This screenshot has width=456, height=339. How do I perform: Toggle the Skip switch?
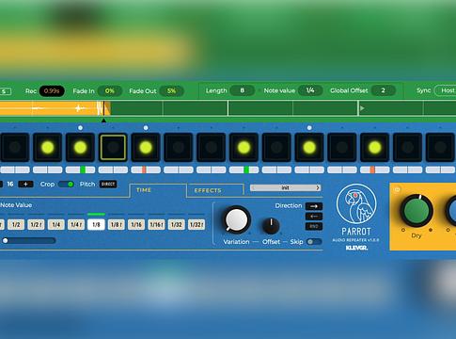pos(314,242)
